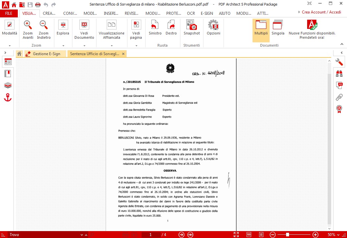Image resolution: width=347 pixels, height=238 pixels.
Task: Expand Visualizzazione Affiancata dropdown arrow
Action: coord(112,46)
